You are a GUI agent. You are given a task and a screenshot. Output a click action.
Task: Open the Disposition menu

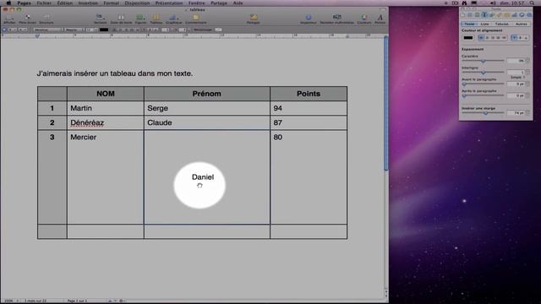pyautogui.click(x=137, y=3)
